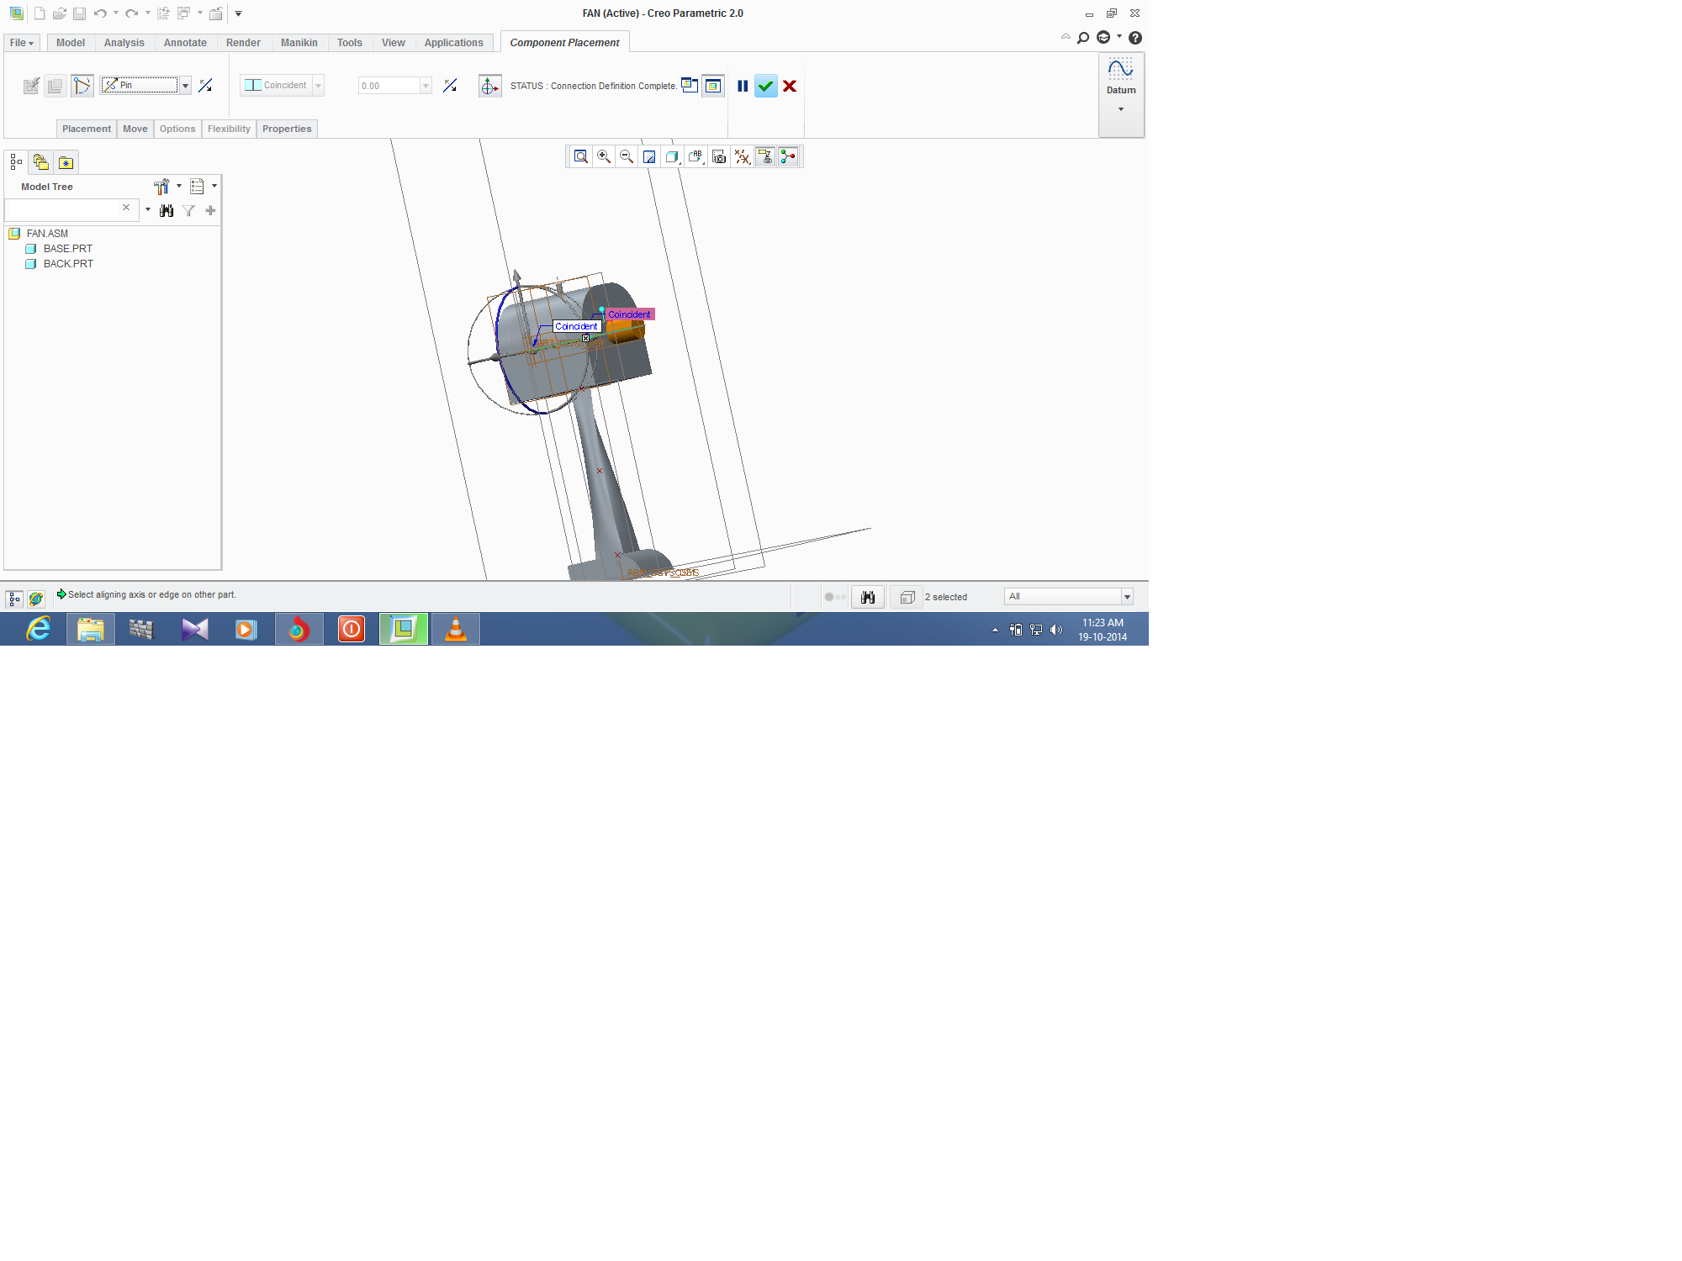The width and height of the screenshot is (1682, 1261).
Task: Click the Find binoculars in status bar
Action: point(868,597)
